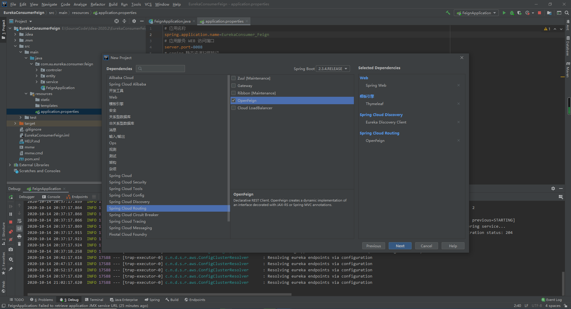Viewport: 571px width, 309px height.
Task: Select Spring Cloud Discovery category
Action: (x=168, y=202)
